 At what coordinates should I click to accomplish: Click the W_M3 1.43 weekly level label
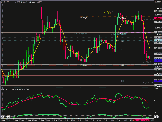click(x=149, y=20)
